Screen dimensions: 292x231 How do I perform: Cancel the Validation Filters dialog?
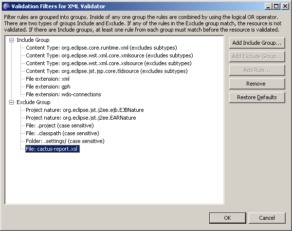[267, 218]
